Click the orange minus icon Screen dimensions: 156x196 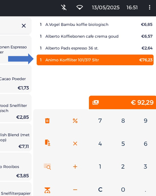click(x=75, y=190)
